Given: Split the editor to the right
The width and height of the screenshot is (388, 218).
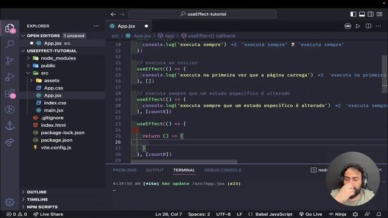Looking at the screenshot, I should coord(368,26).
